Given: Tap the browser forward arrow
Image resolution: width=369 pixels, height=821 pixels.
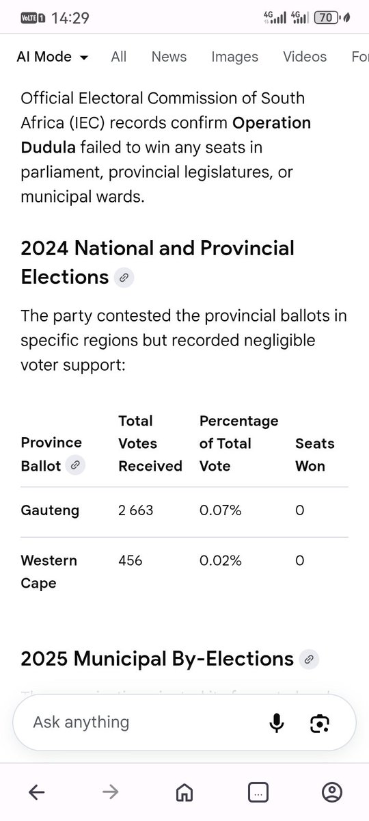Looking at the screenshot, I should (x=110, y=792).
